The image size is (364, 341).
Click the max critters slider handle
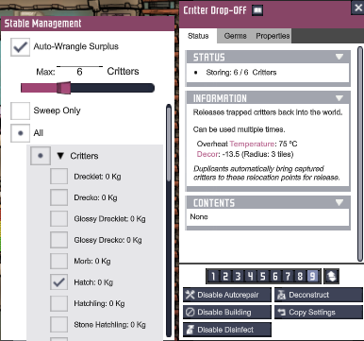tap(64, 88)
